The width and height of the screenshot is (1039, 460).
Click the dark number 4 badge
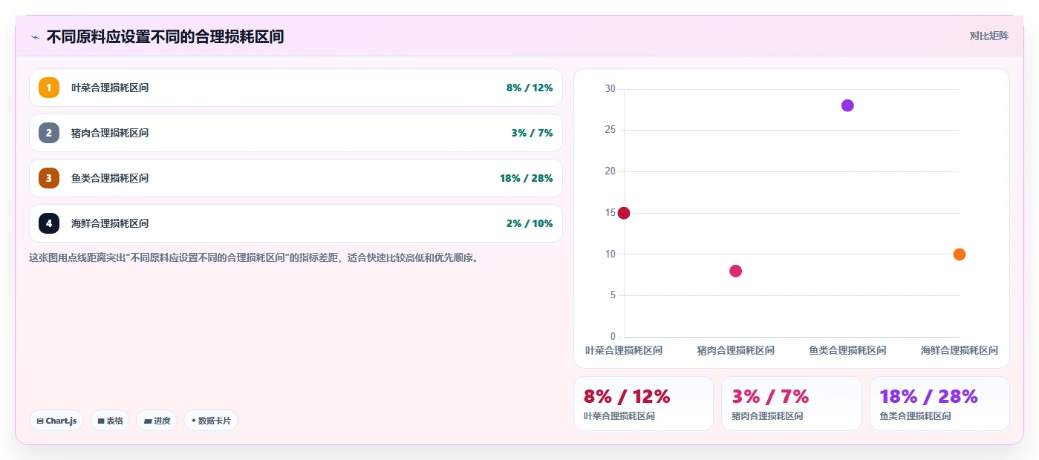pyautogui.click(x=49, y=223)
